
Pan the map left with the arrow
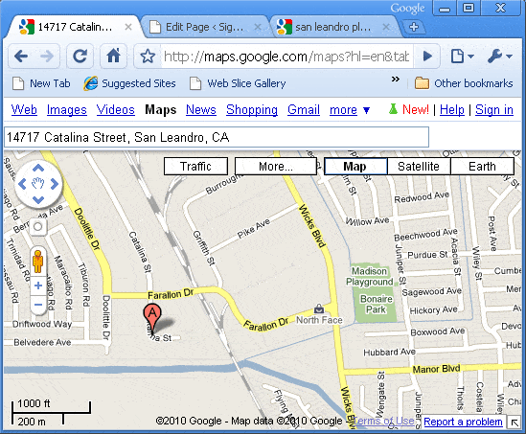point(22,184)
